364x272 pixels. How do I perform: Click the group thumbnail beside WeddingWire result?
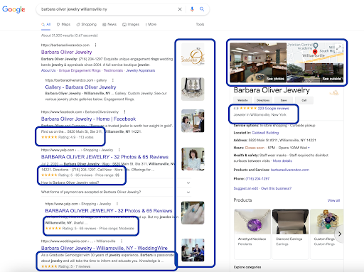coord(193,250)
